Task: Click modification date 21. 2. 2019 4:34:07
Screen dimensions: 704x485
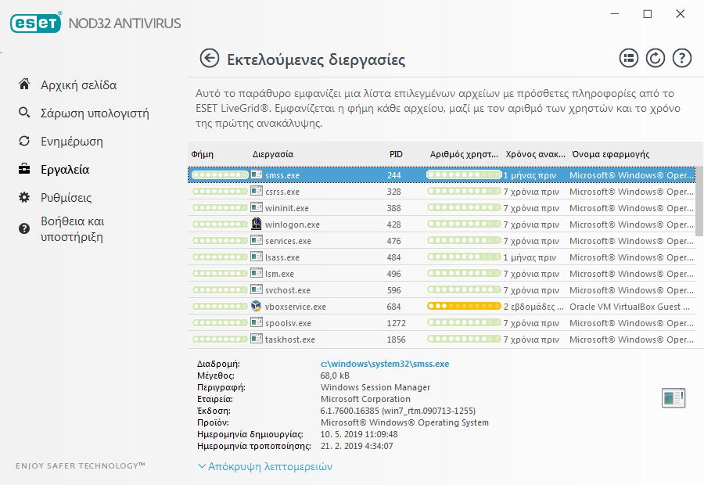Action: point(357,446)
